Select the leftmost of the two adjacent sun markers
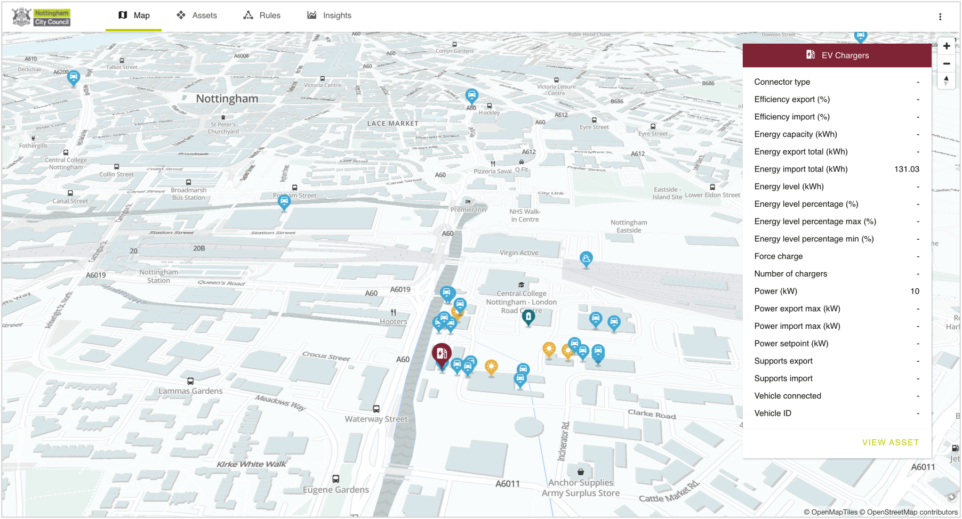This screenshot has height=519, width=962. [549, 350]
